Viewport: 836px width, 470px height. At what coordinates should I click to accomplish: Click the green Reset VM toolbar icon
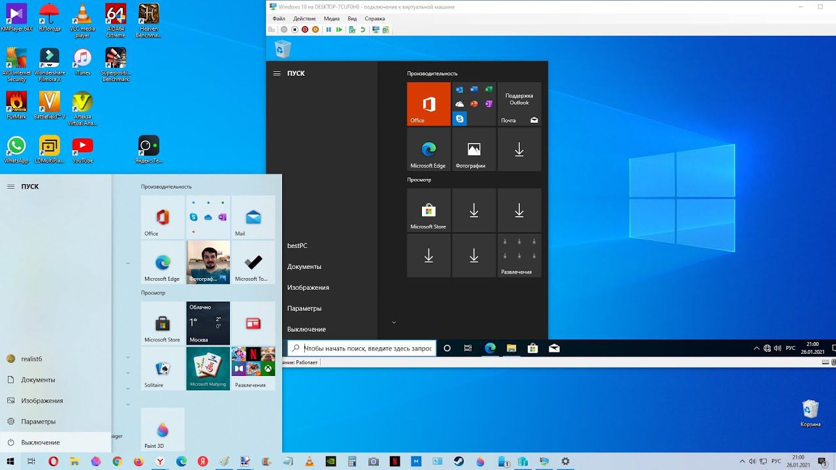339,29
